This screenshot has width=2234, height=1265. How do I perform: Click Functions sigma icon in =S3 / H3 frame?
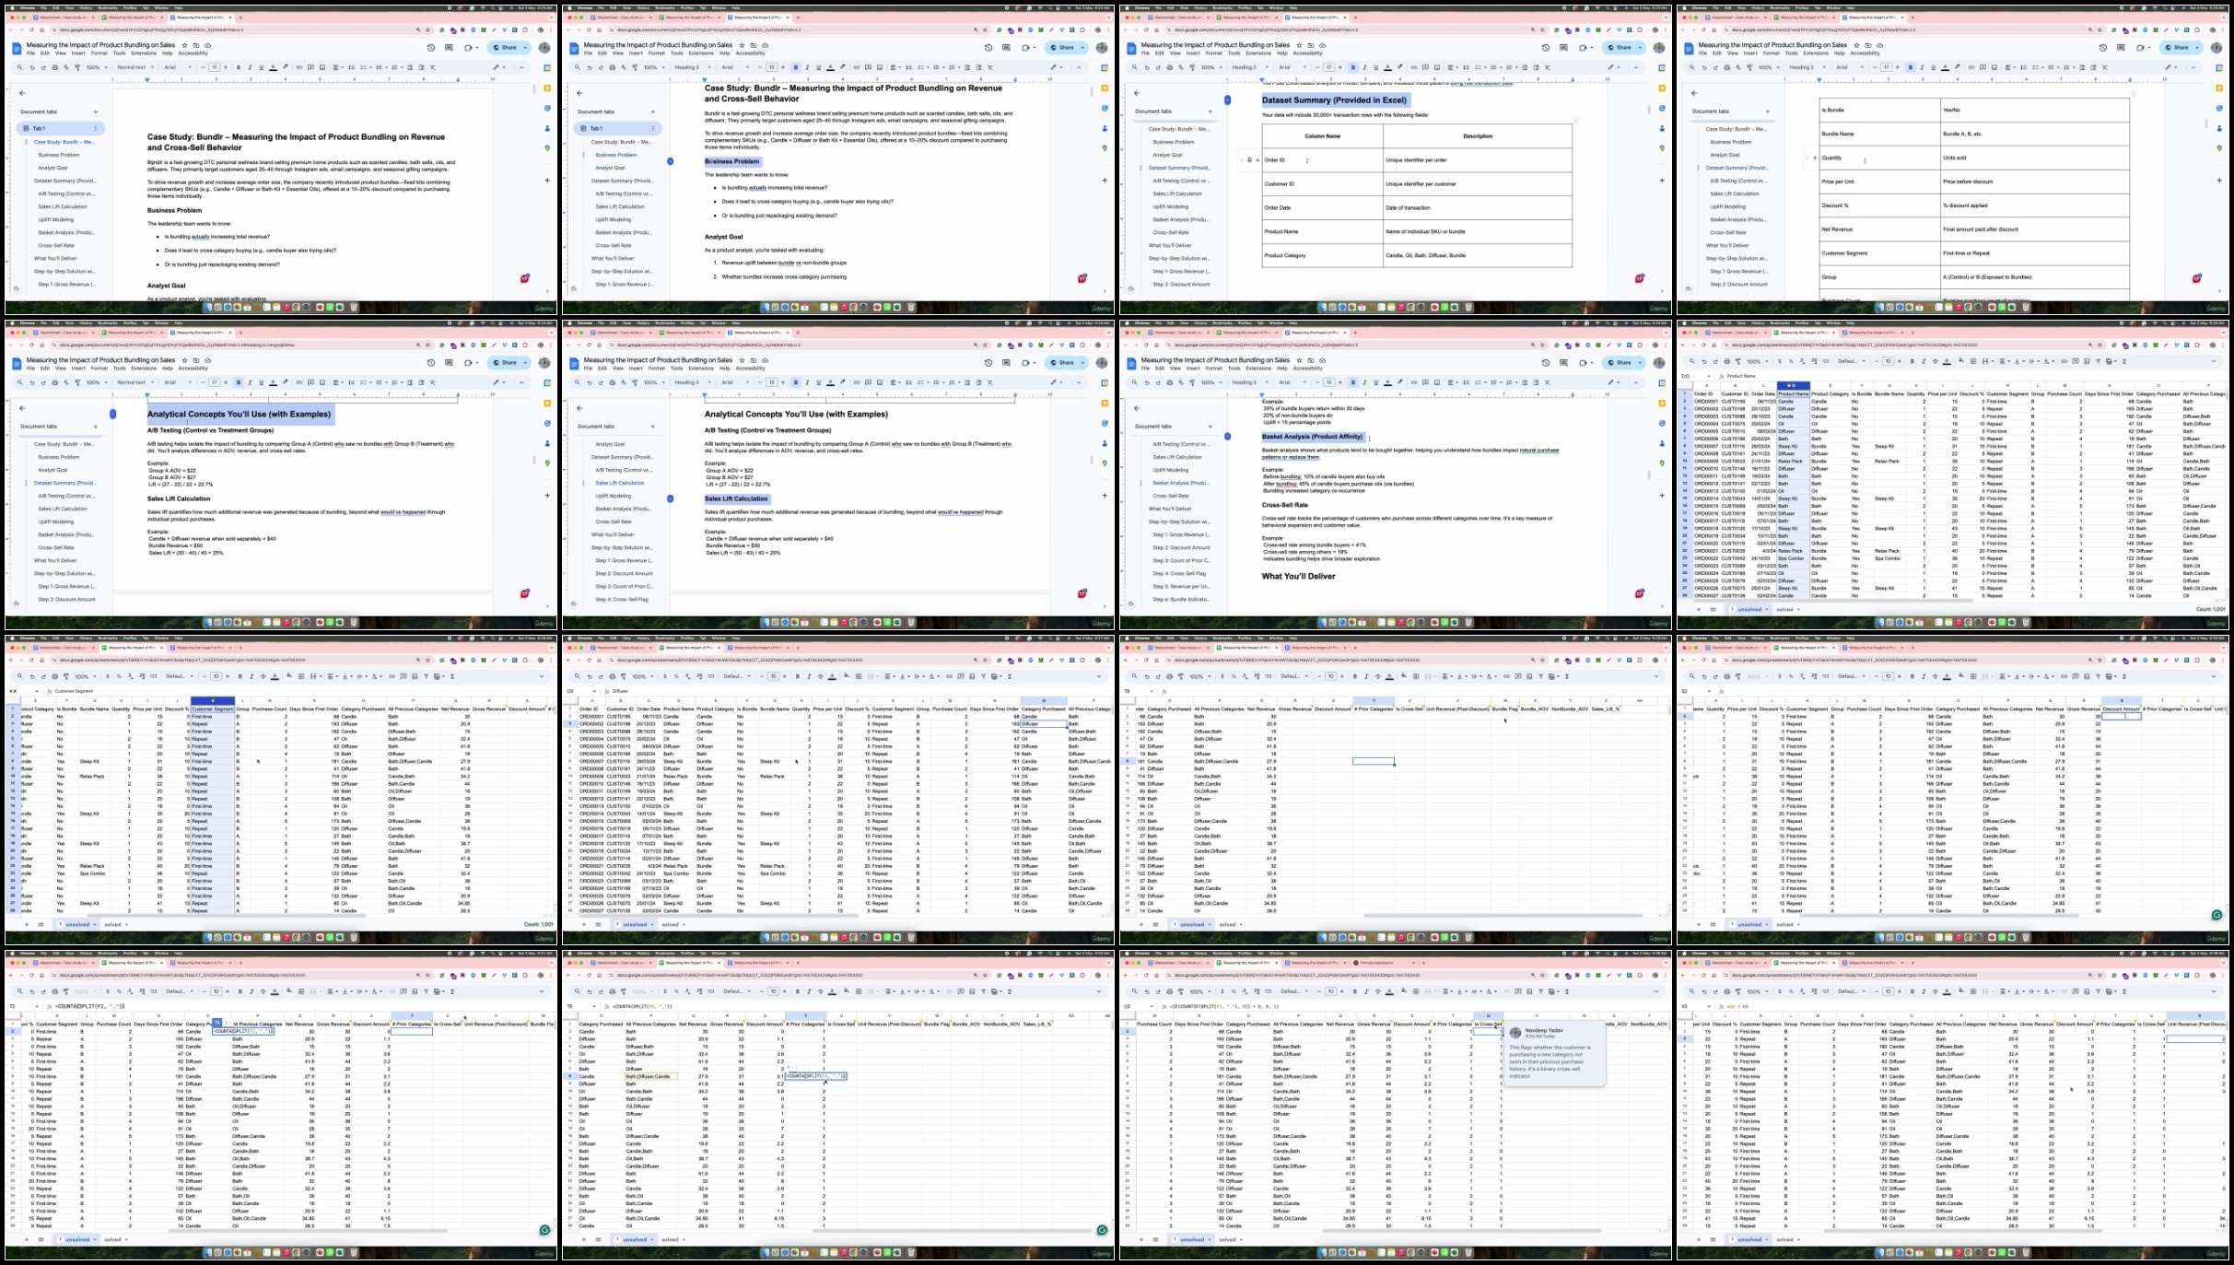(x=2124, y=991)
